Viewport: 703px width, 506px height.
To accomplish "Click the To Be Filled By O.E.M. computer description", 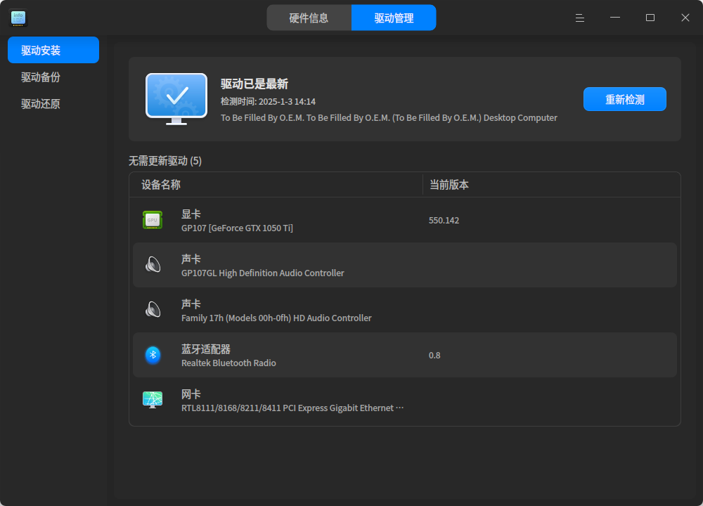I will (x=389, y=118).
